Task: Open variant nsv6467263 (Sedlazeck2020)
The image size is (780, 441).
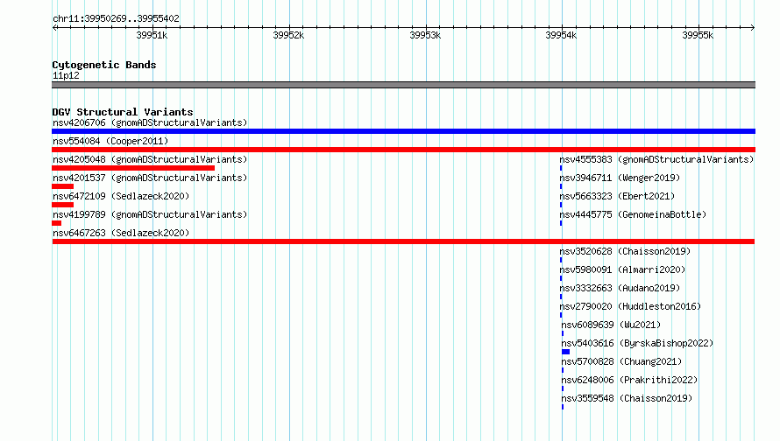Action: 121,233
